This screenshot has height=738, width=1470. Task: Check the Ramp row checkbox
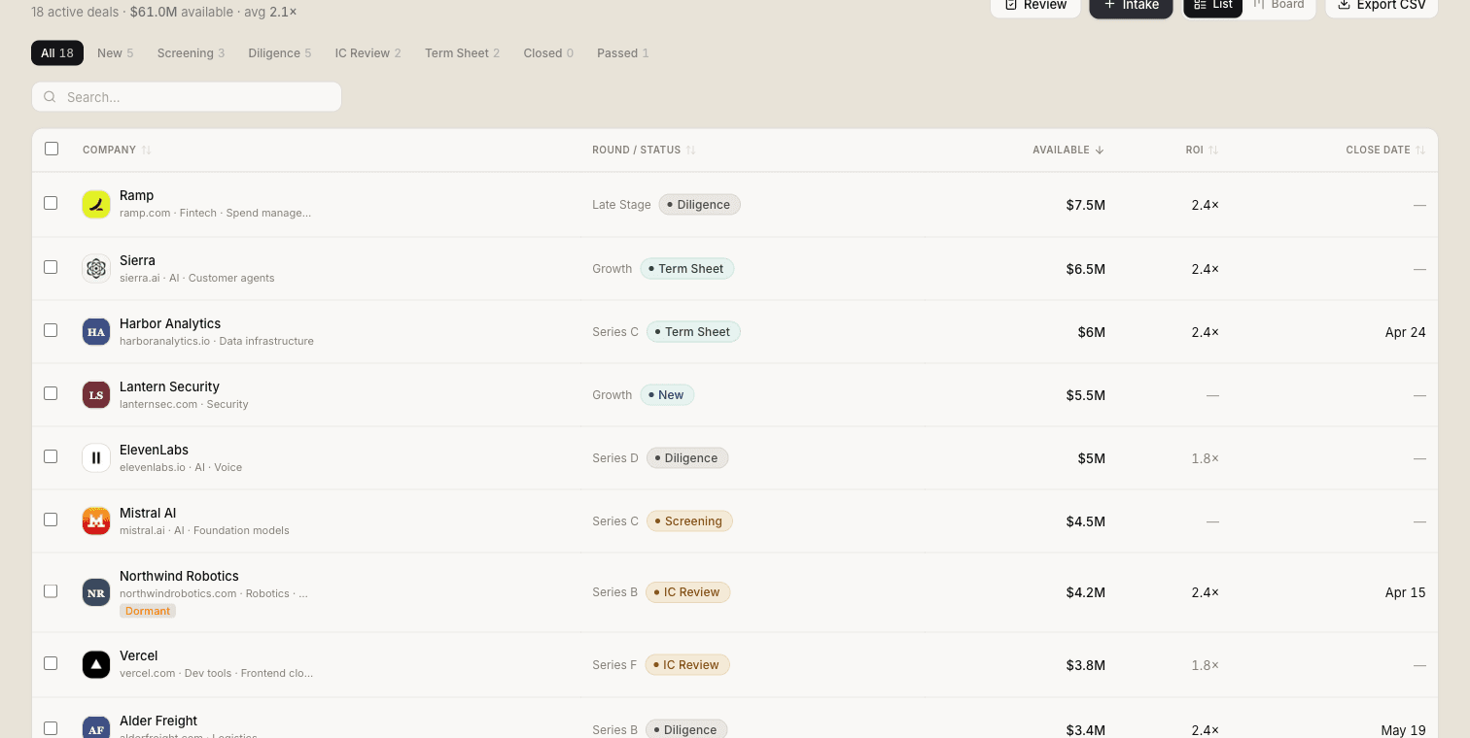pos(51,203)
